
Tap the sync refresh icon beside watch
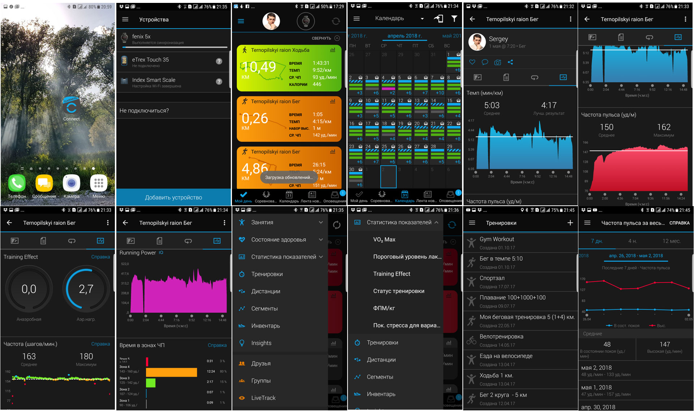(336, 21)
